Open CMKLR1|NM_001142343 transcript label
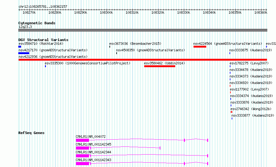Image resolution: width=276 pixels, height=167 pixels. 93,160
